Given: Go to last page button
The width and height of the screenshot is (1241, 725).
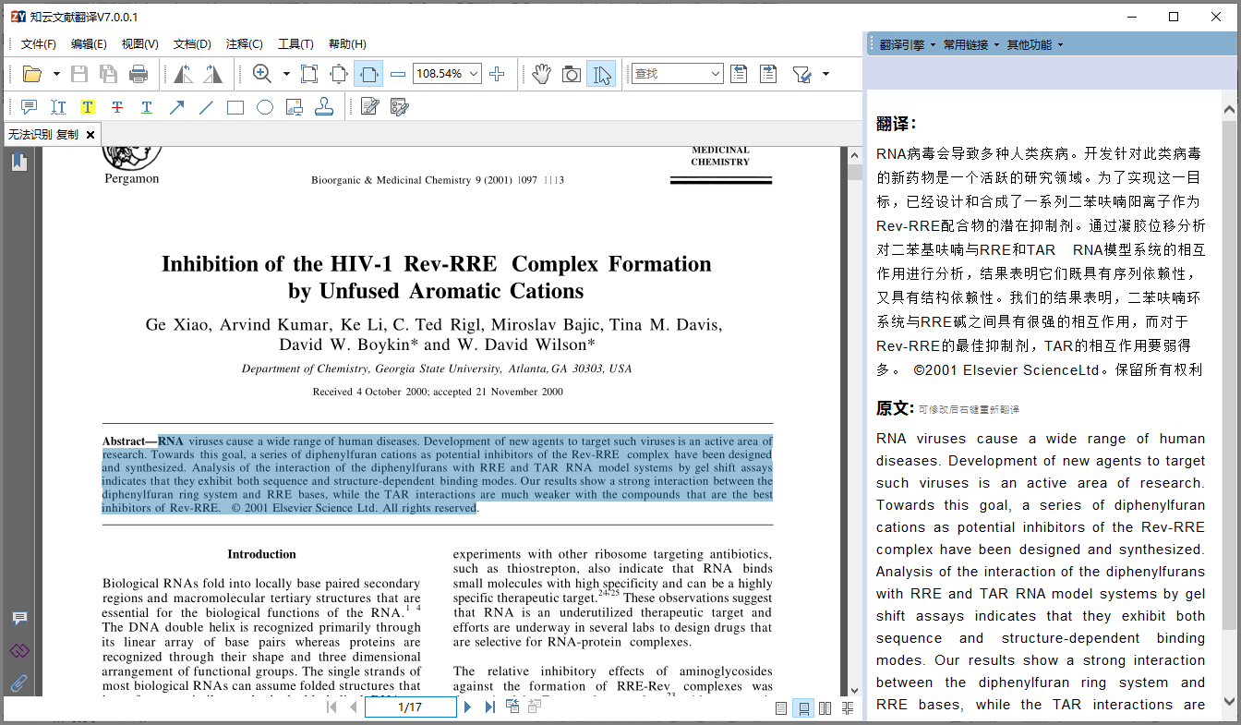Looking at the screenshot, I should [x=490, y=707].
